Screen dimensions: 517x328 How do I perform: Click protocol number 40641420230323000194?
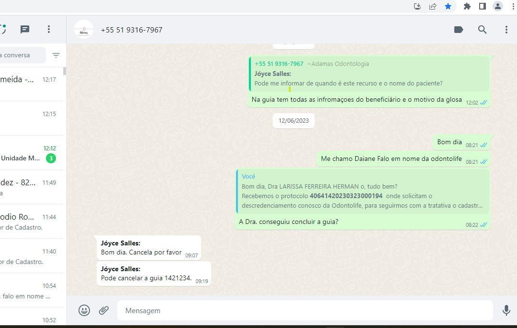346,196
